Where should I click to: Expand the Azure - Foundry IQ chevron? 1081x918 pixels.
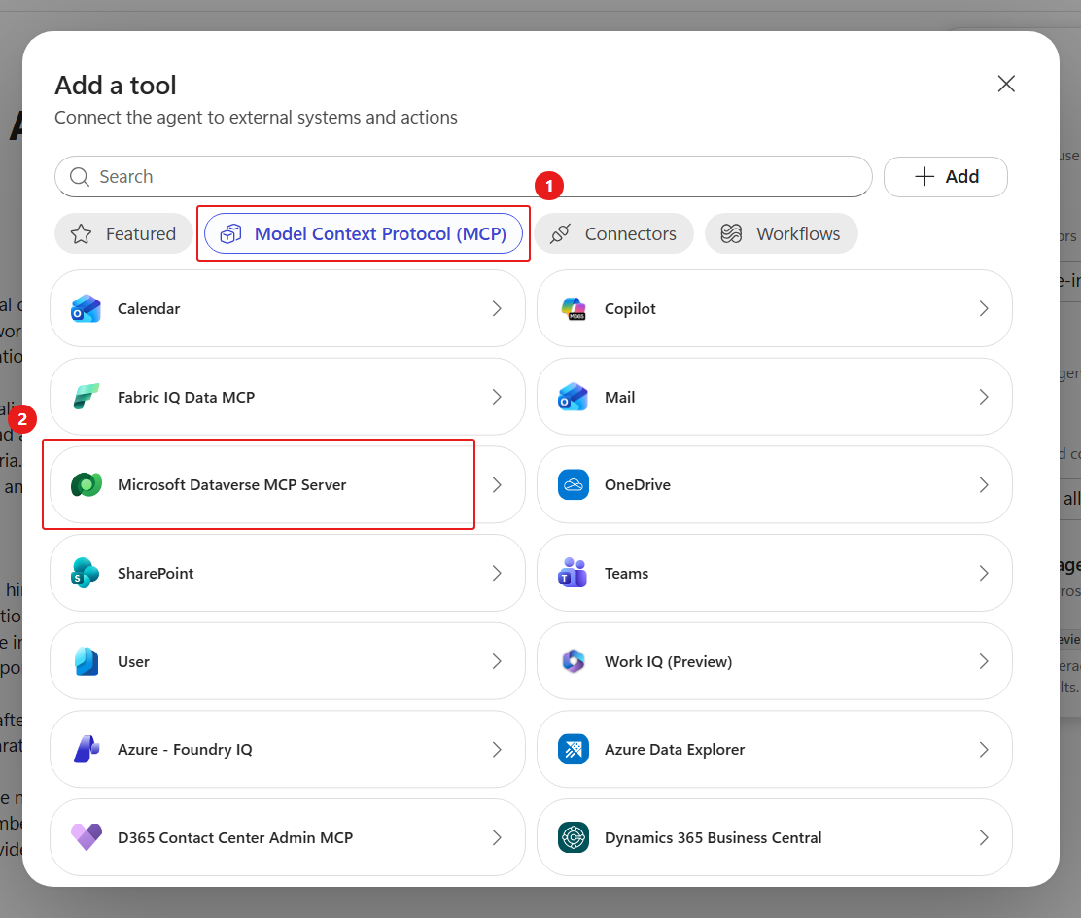click(497, 749)
